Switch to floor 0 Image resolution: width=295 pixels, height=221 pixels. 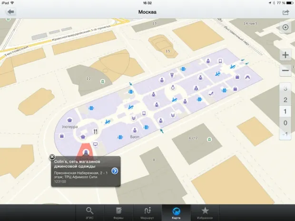click(x=285, y=123)
